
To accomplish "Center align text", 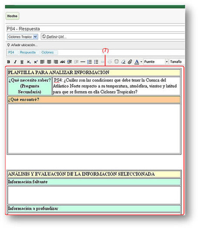I will [49, 62].
